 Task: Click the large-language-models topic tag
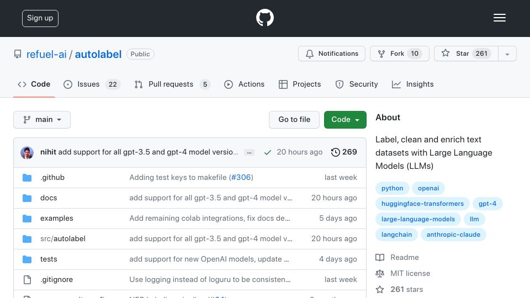coord(418,219)
